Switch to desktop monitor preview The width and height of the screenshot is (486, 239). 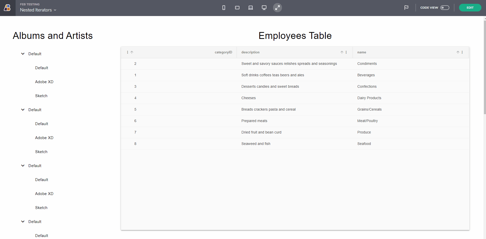pos(264,8)
